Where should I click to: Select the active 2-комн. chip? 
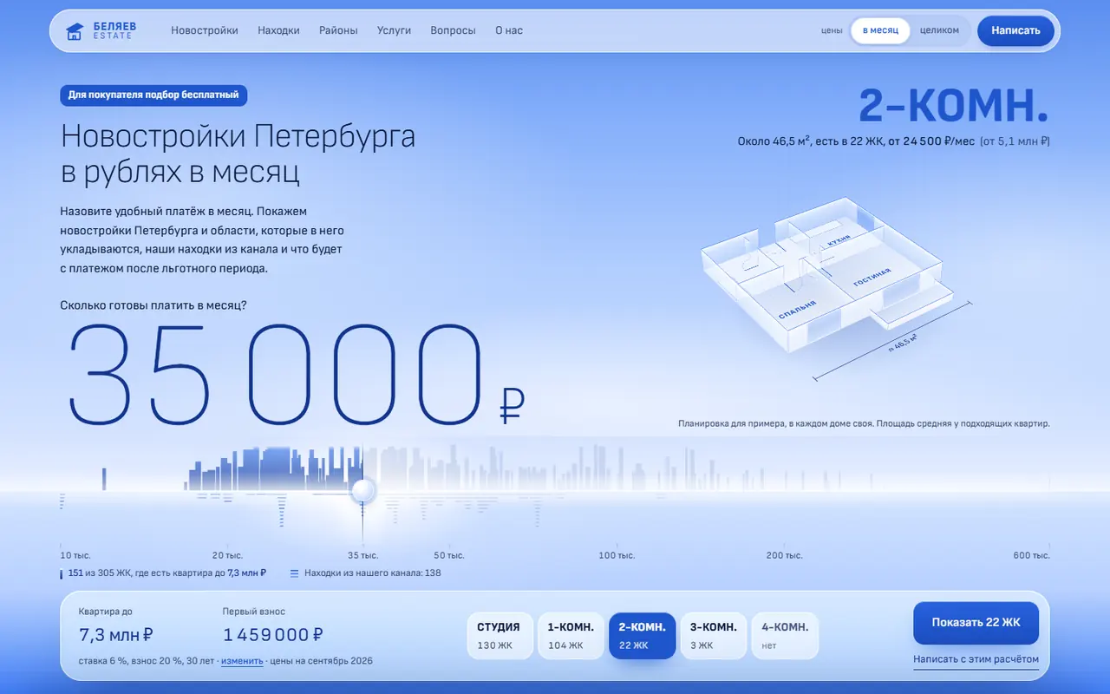[x=642, y=636]
